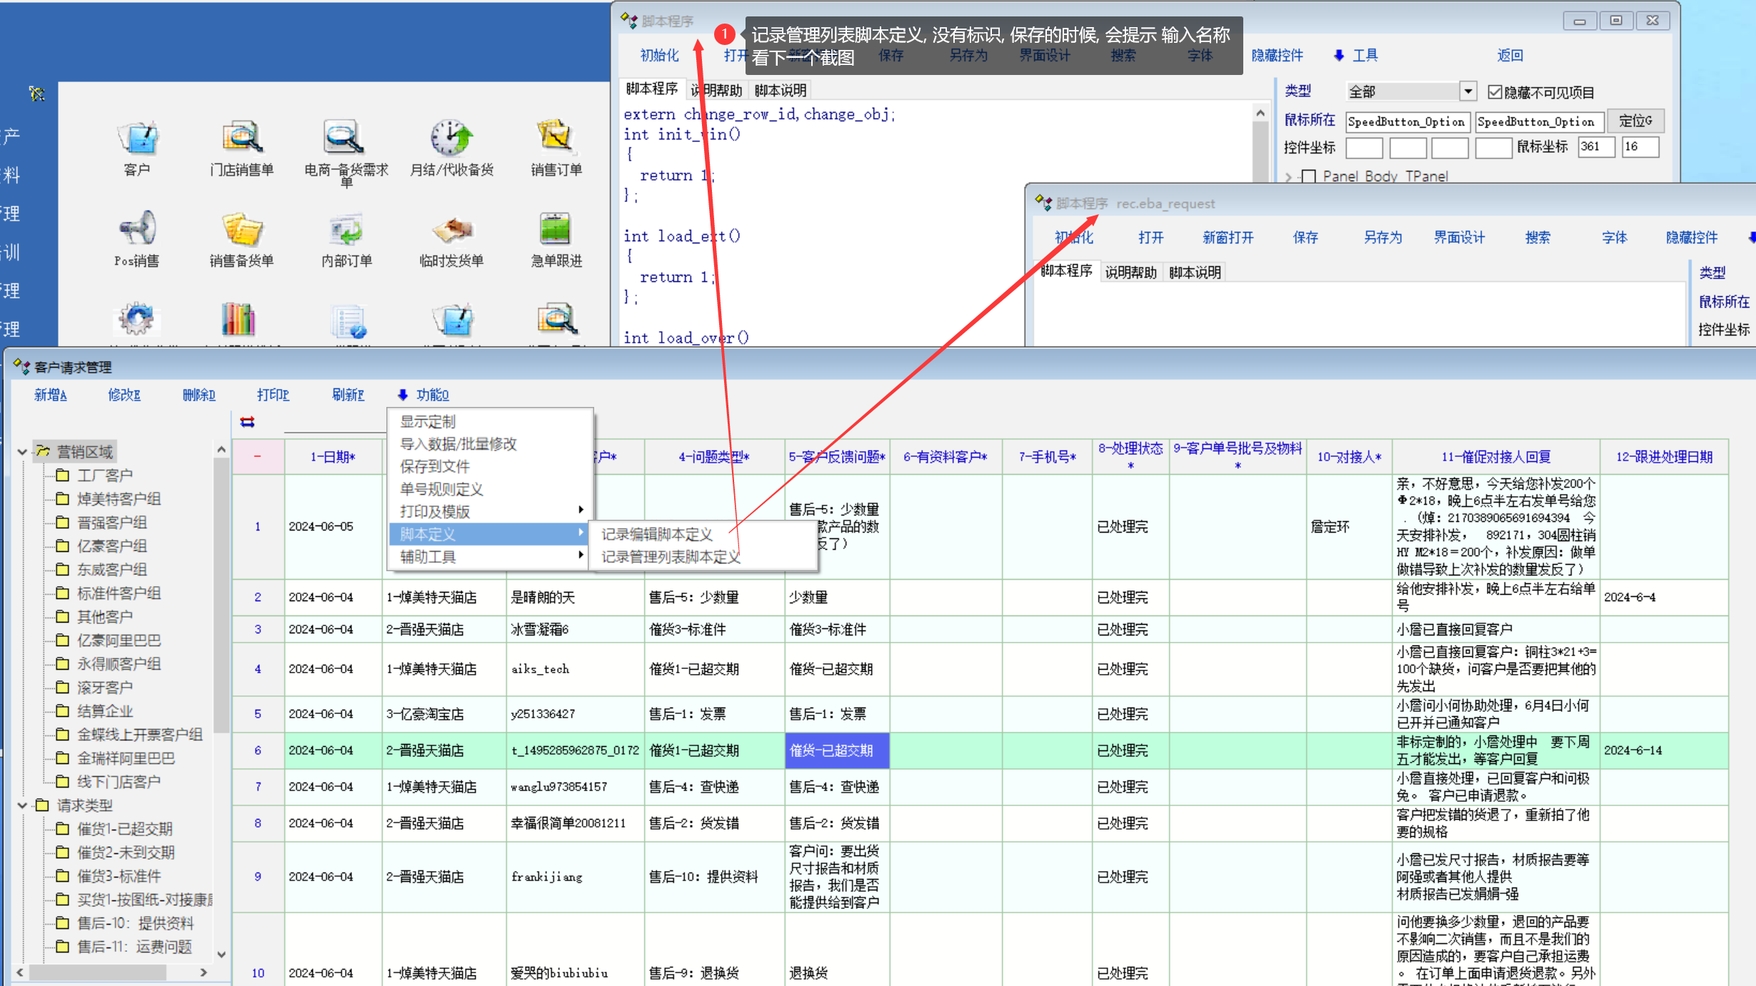
Task: Toggle the 隐藏不可见项目 checkbox
Action: point(1495,92)
